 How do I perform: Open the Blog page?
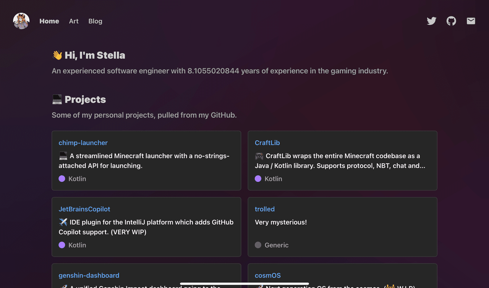pos(95,21)
